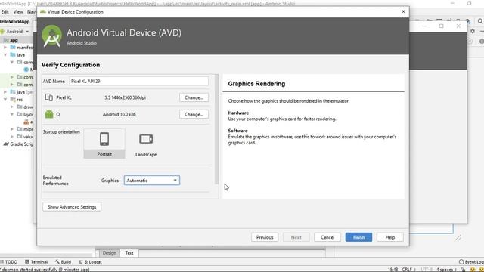Open the Build tool window
The image size is (484, 272).
[63, 262]
